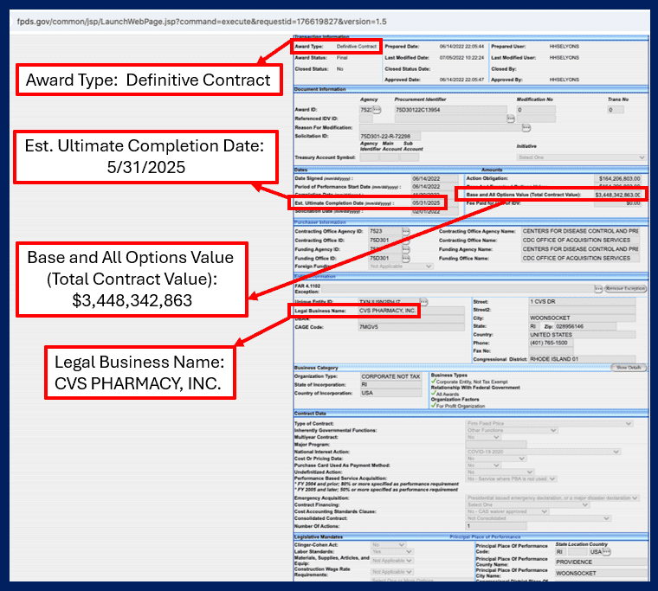Click the Contracting Office ID field
This screenshot has height=591, width=658.
384,241
